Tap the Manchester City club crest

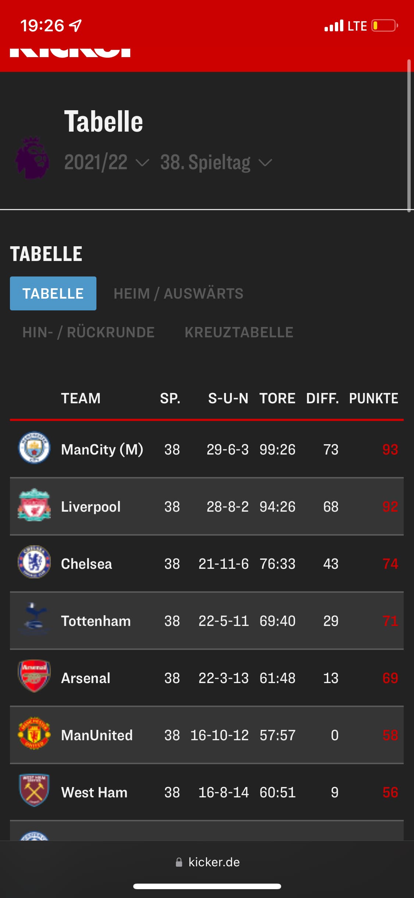[x=34, y=448]
